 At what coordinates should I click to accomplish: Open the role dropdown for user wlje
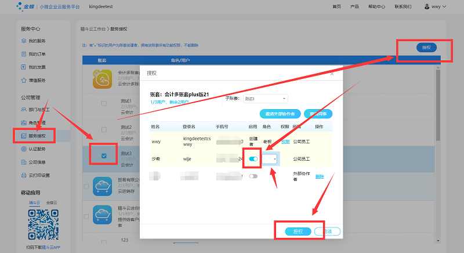tap(271, 158)
